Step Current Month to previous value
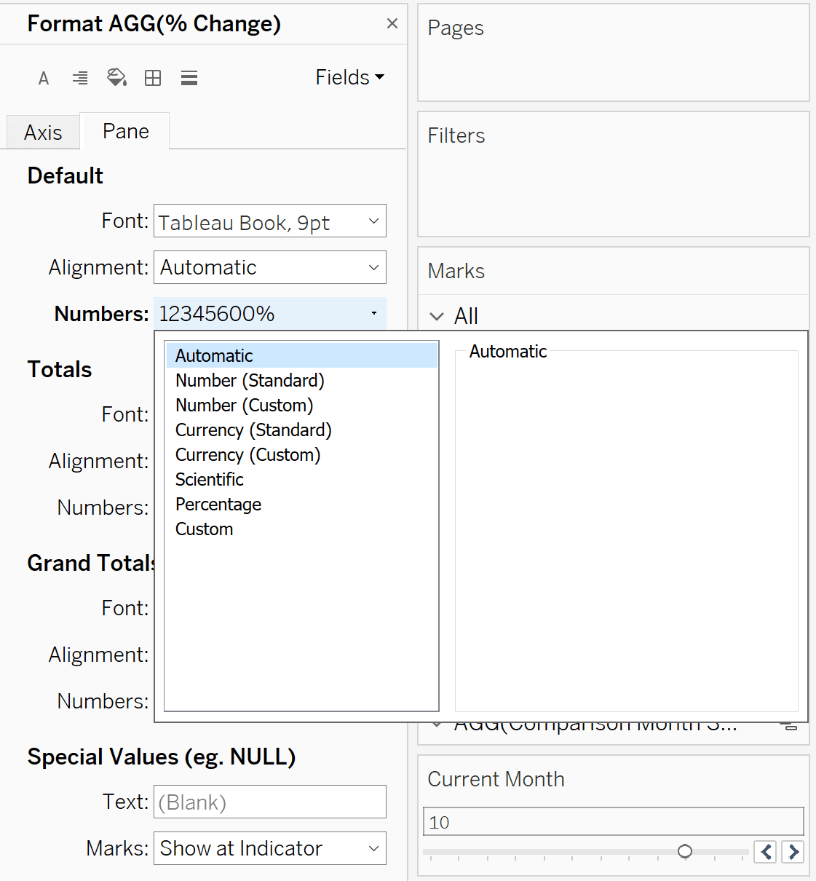 (765, 851)
